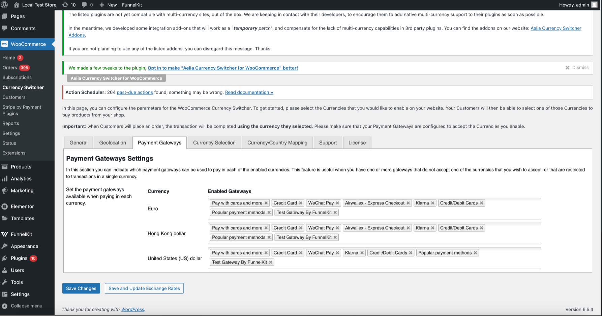
Task: Open Plugins menu in sidebar
Action: 19,258
